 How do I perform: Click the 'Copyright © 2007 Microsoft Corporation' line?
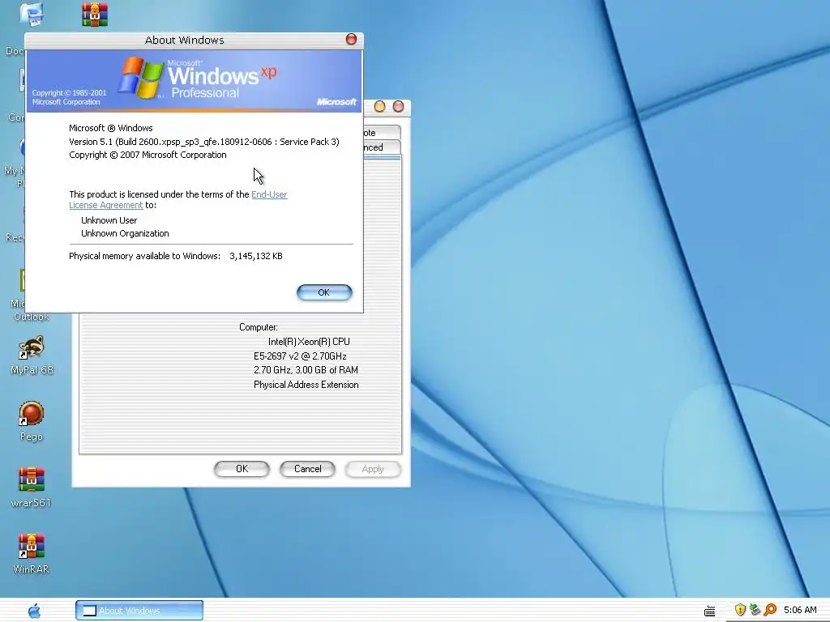pyautogui.click(x=148, y=155)
